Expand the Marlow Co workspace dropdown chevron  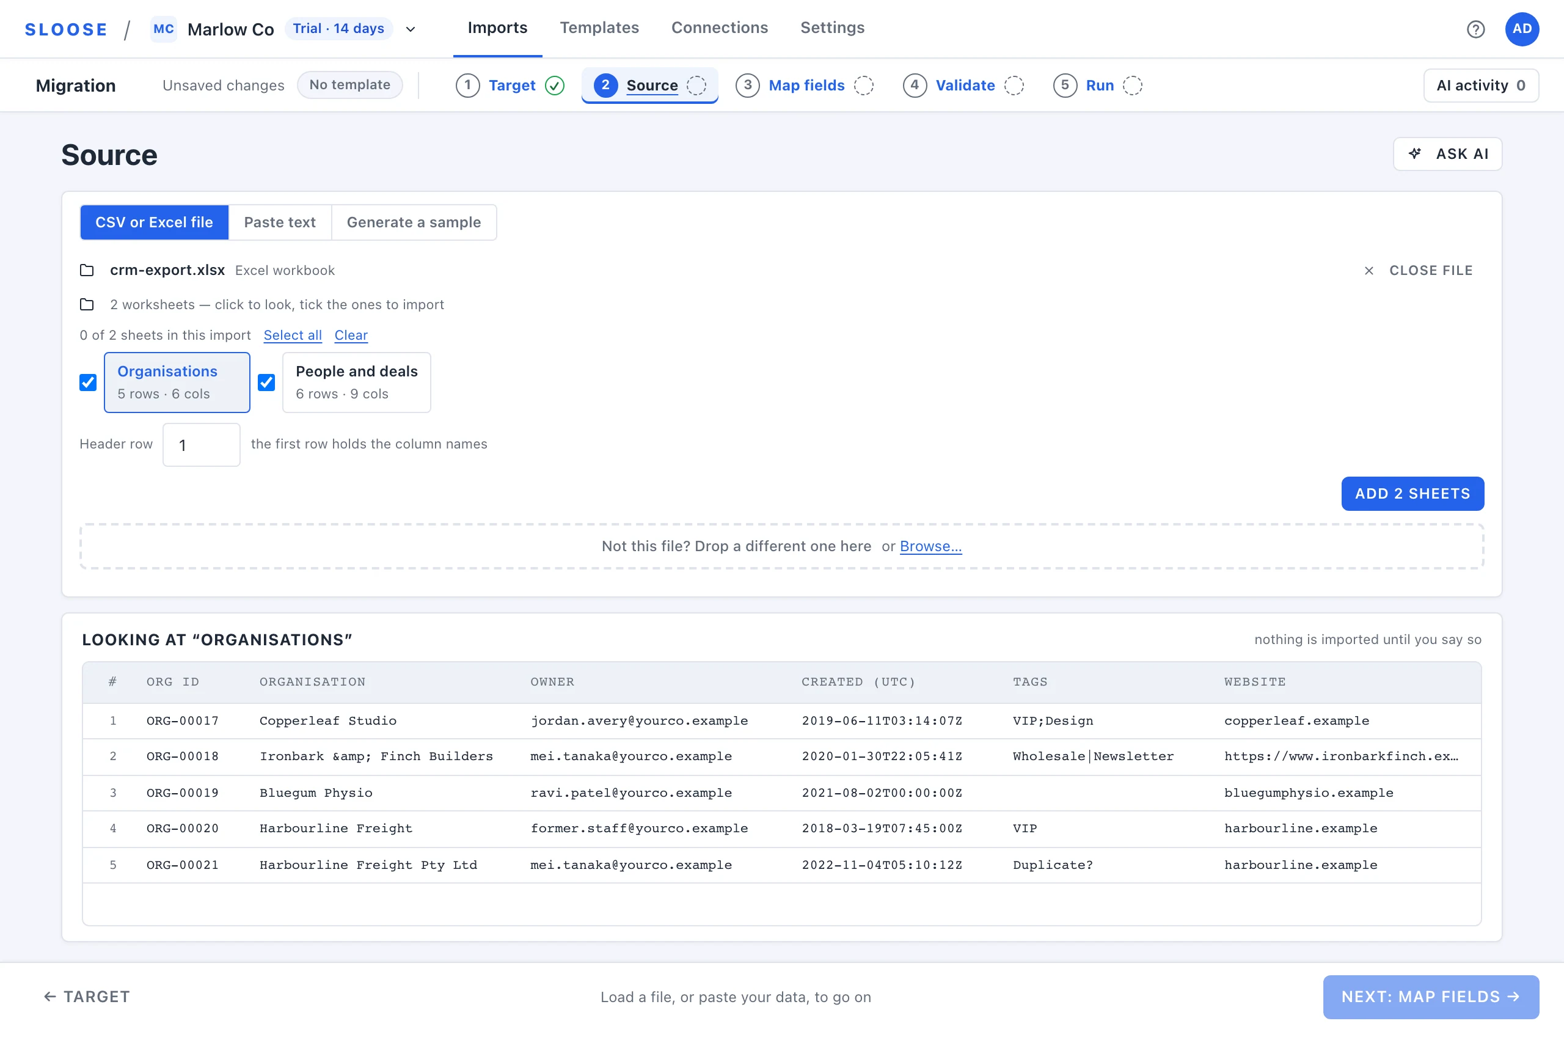click(x=411, y=29)
